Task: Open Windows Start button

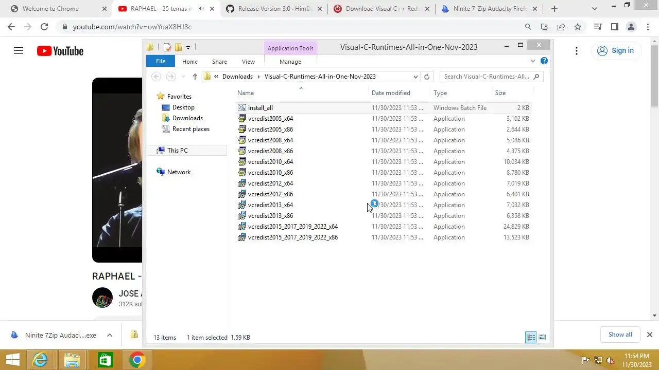Action: pyautogui.click(x=12, y=360)
